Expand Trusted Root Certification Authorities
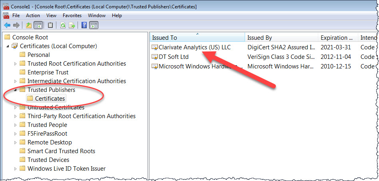379x181 pixels. click(16, 64)
